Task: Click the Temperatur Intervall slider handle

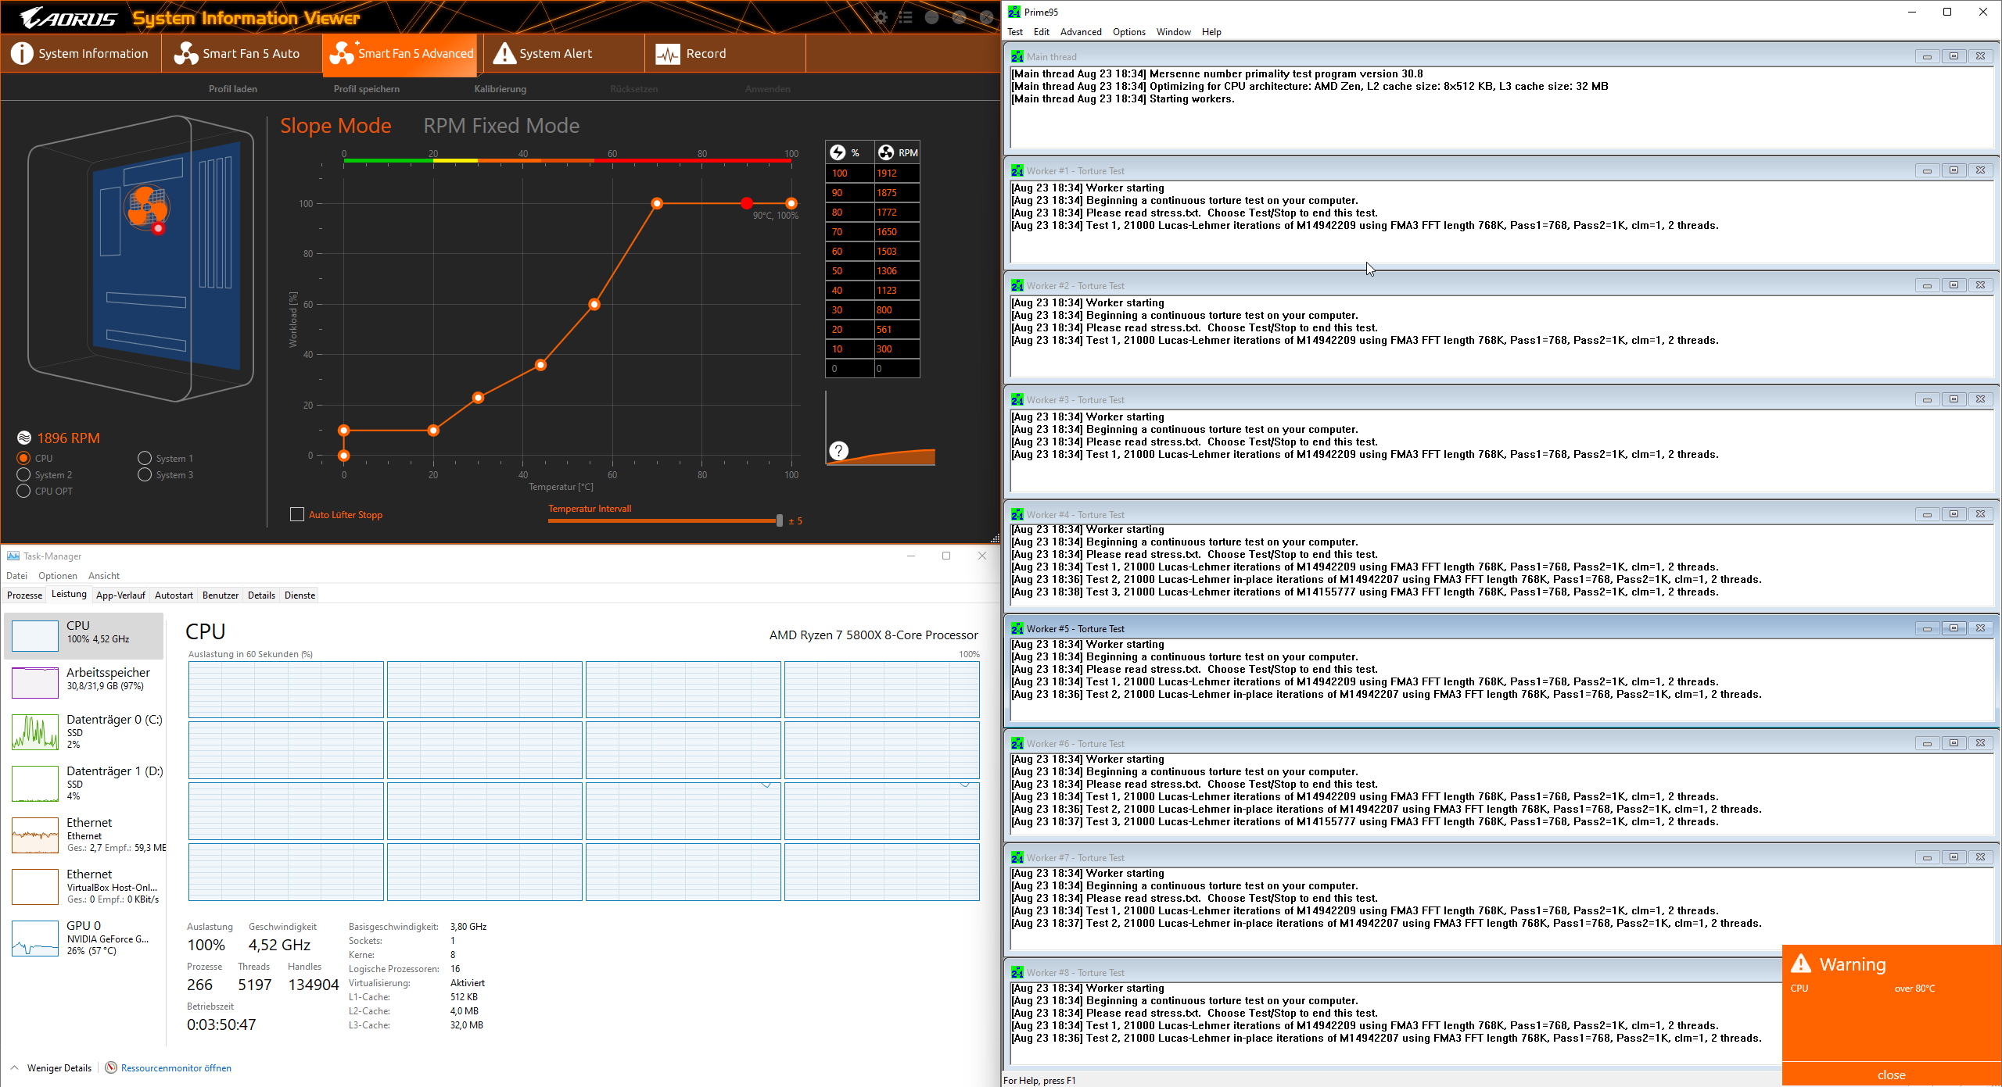Action: 779,520
